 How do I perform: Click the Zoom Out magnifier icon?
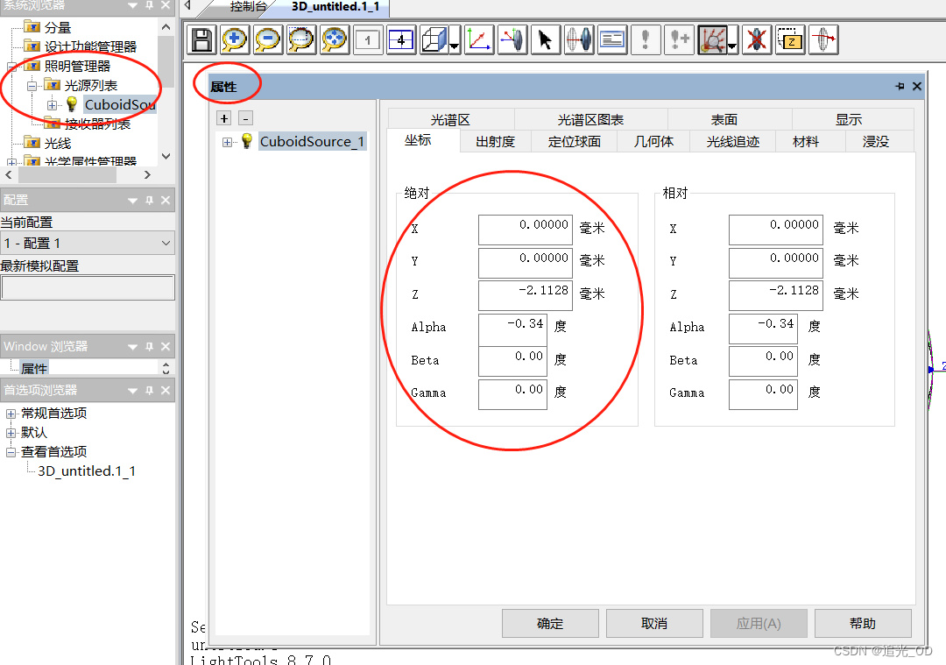[268, 39]
